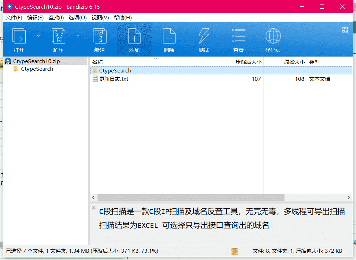
Task: Open the 帮助(H) menu
Action: 122,18
